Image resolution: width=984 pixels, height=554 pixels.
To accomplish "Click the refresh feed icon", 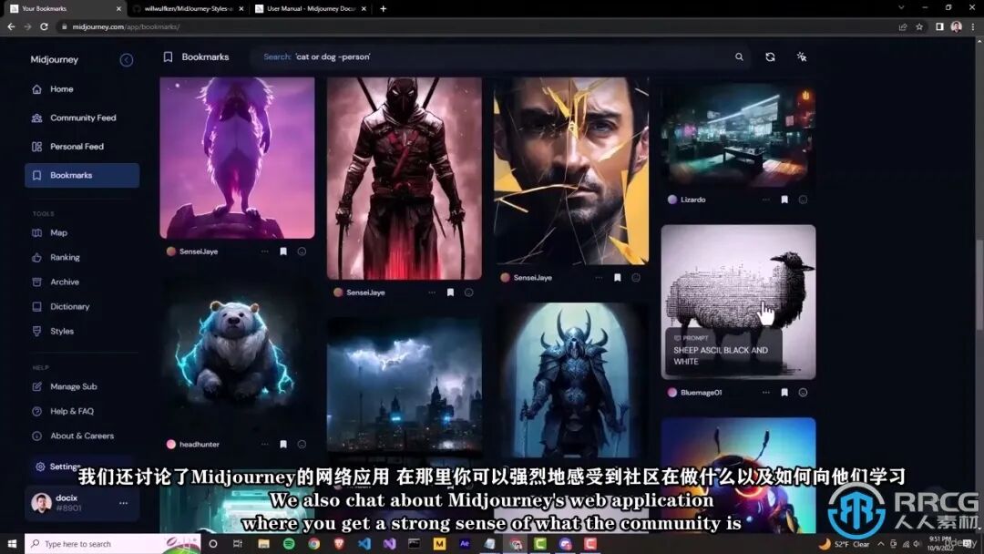I will pyautogui.click(x=770, y=56).
